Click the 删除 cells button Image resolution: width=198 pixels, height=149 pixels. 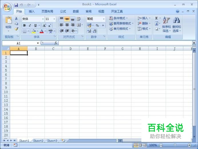point(144,23)
